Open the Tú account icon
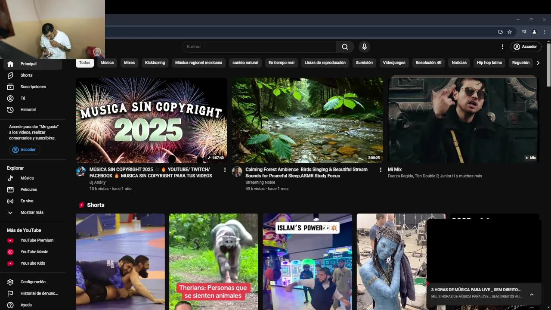Image resolution: width=551 pixels, height=310 pixels. [10, 98]
